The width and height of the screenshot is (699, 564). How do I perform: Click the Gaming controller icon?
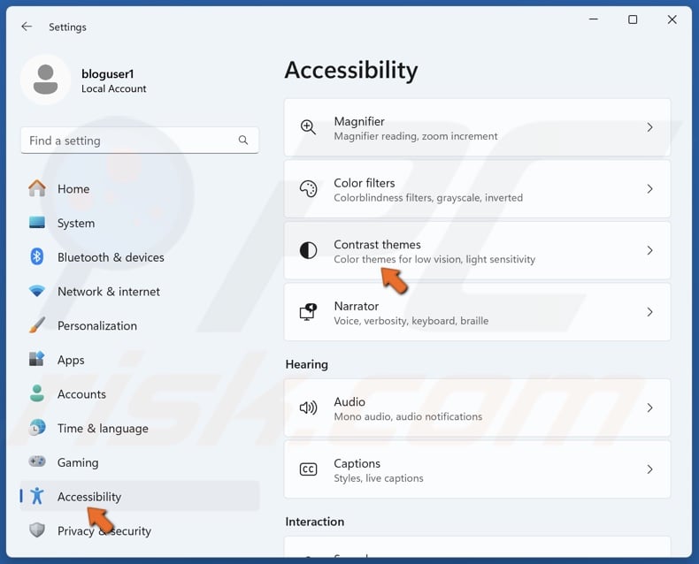[x=37, y=461]
